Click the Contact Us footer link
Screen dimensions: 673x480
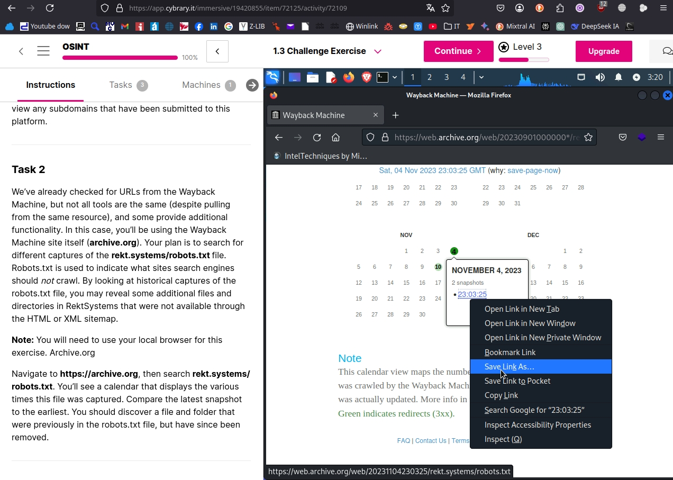pos(431,441)
